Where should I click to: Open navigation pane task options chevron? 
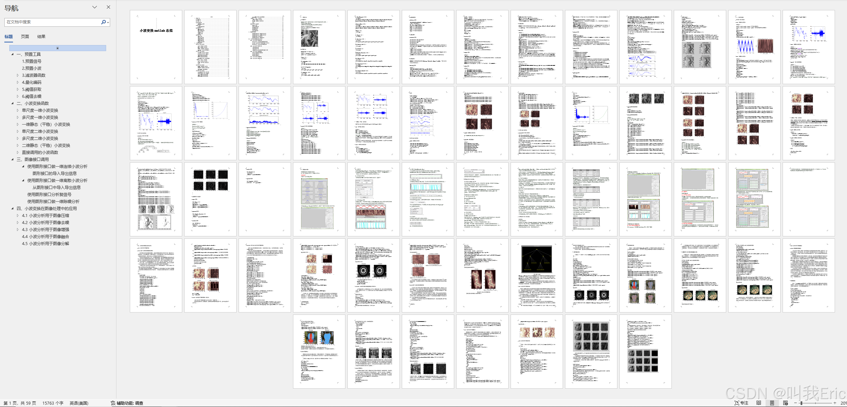click(94, 7)
